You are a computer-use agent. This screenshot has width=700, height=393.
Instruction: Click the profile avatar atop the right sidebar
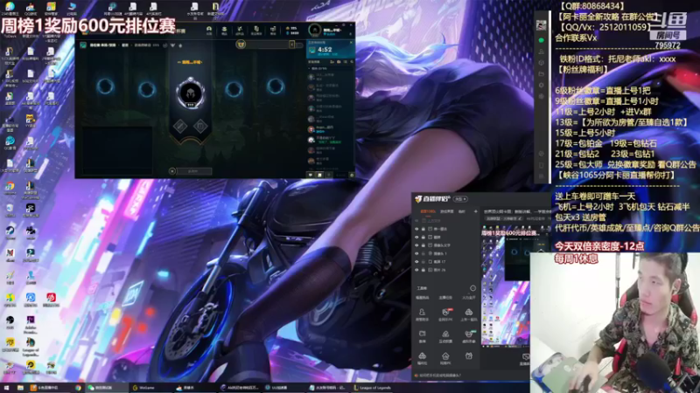point(541,25)
